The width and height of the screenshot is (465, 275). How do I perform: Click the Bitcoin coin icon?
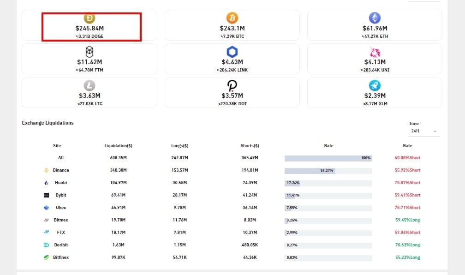click(x=232, y=18)
